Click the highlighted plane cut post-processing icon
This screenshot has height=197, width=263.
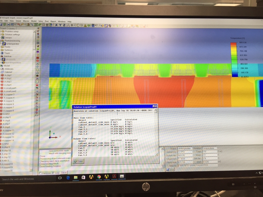pos(106,25)
